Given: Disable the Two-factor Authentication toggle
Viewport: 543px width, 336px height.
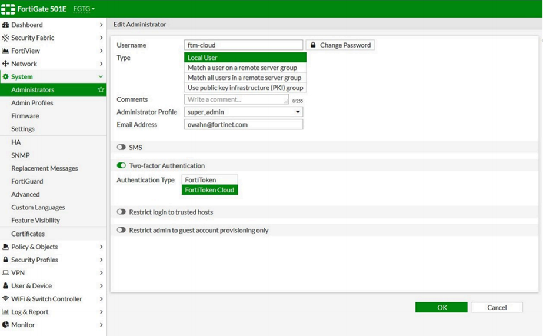Looking at the screenshot, I should (121, 166).
